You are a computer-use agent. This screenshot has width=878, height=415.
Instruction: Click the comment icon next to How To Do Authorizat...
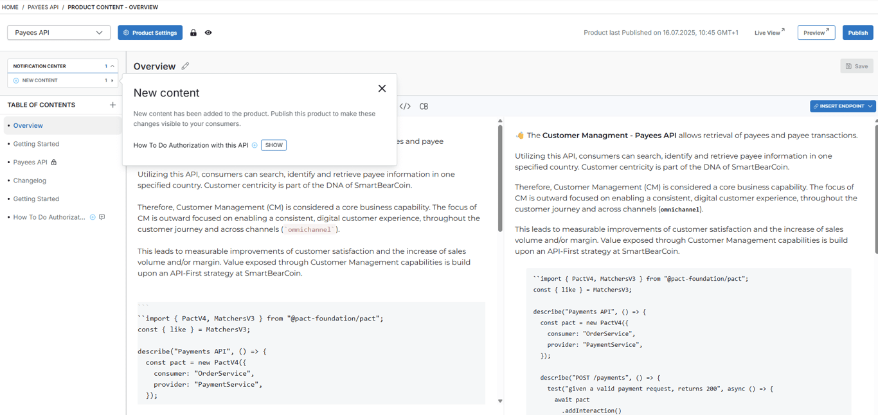click(x=102, y=217)
